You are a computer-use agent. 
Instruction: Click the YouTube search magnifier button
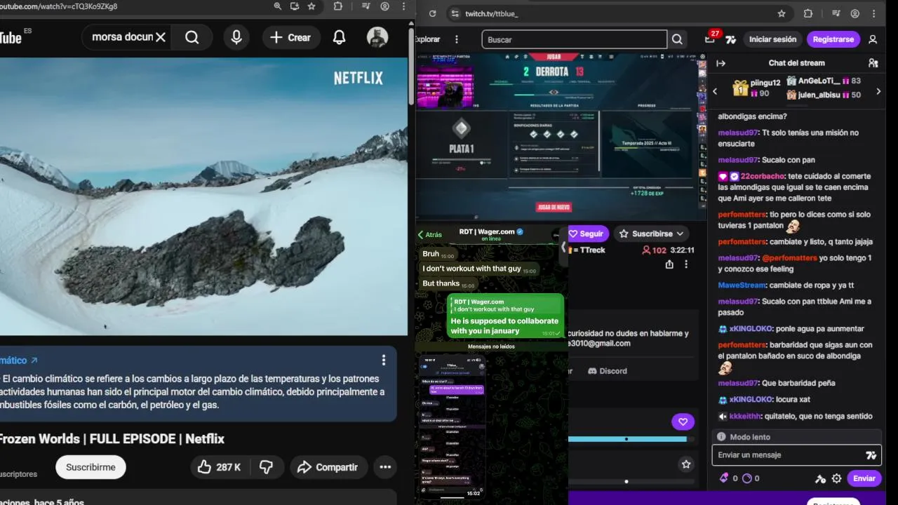pos(192,37)
